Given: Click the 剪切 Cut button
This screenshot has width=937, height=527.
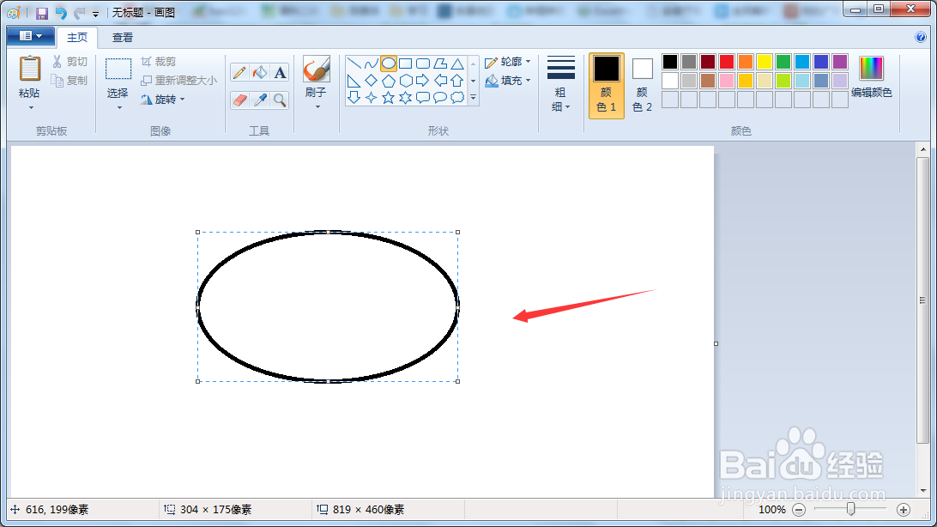Looking at the screenshot, I should click(70, 62).
